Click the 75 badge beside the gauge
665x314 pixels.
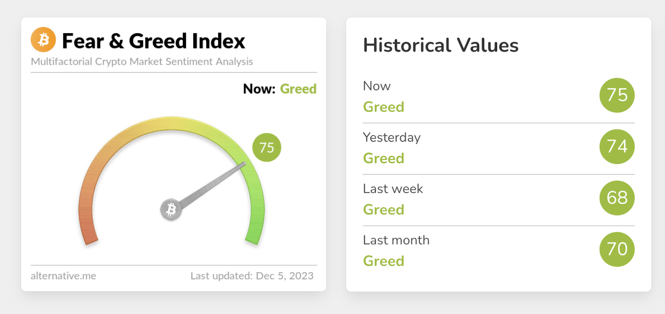[267, 147]
